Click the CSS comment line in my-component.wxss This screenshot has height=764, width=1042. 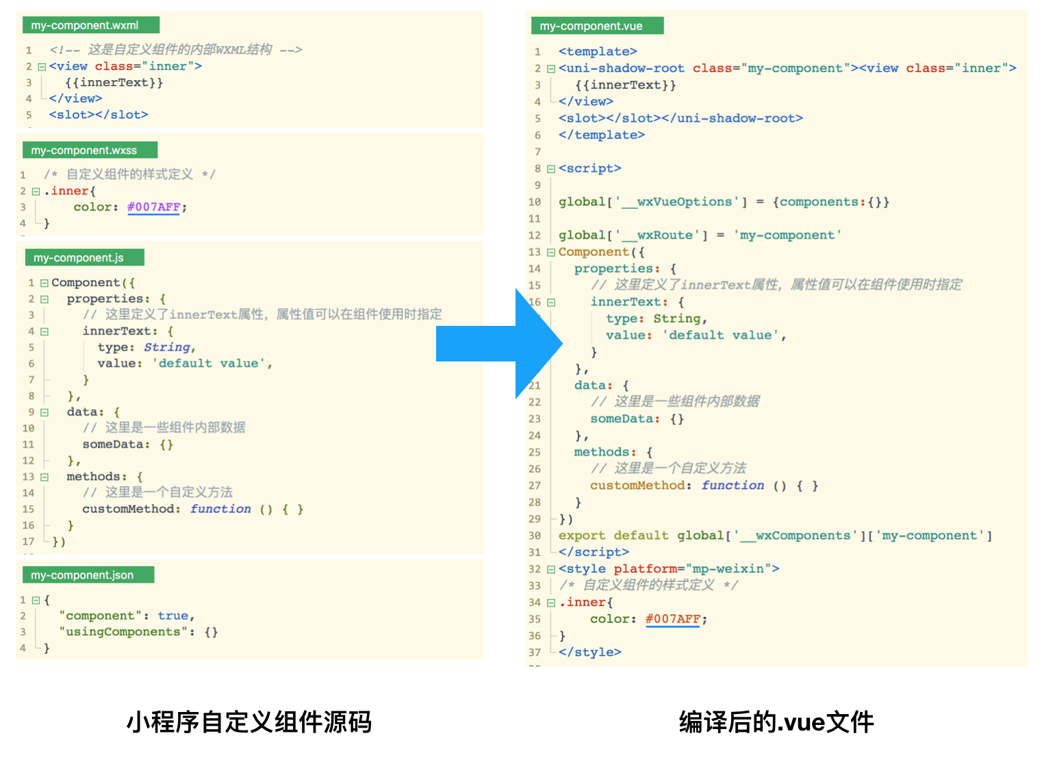coord(129,175)
